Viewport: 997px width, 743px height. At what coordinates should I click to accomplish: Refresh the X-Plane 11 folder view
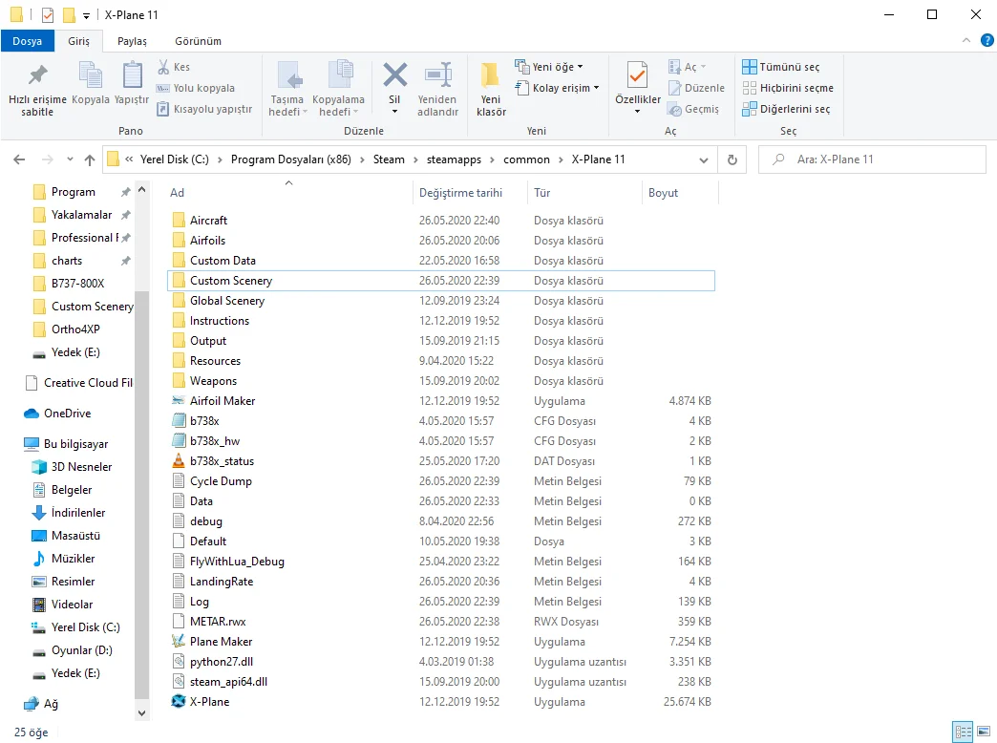(x=732, y=159)
